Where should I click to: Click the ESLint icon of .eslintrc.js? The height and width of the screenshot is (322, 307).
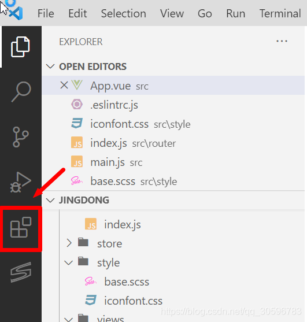[77, 104]
